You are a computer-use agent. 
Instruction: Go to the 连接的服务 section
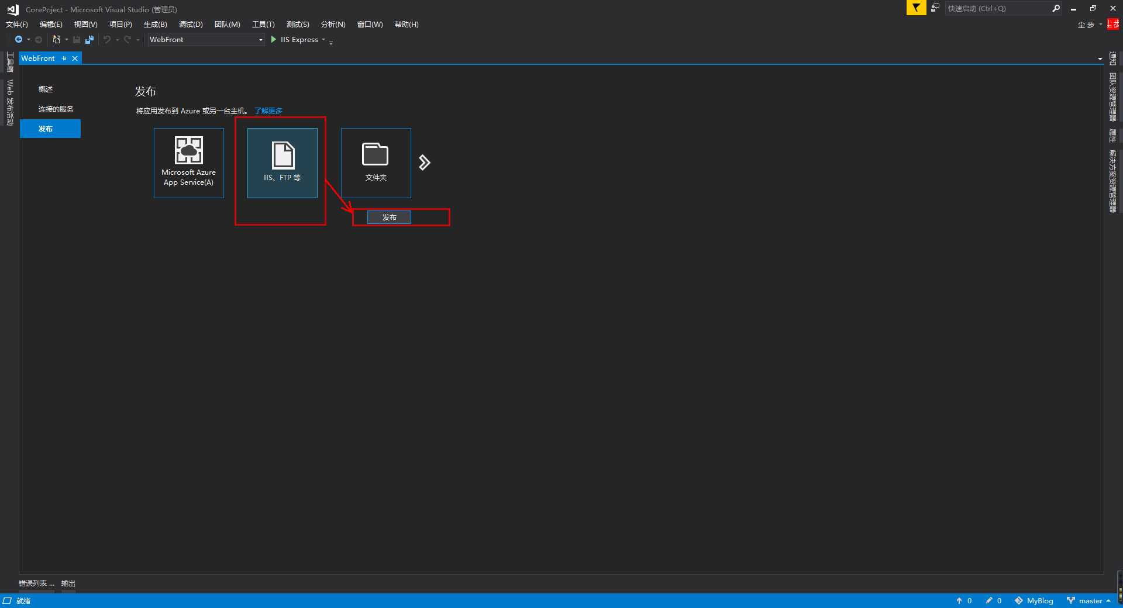(x=56, y=109)
